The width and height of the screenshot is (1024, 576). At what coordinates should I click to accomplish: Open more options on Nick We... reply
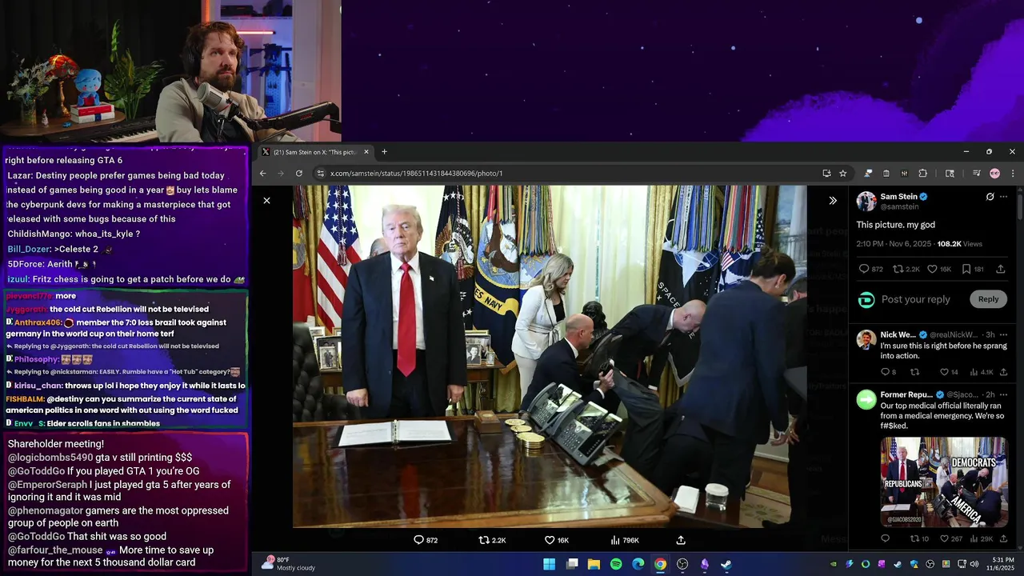tap(1003, 334)
